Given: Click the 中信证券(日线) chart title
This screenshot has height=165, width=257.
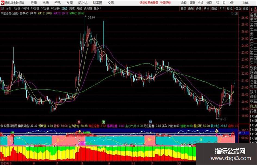Looking at the screenshot, I should click(10, 13).
